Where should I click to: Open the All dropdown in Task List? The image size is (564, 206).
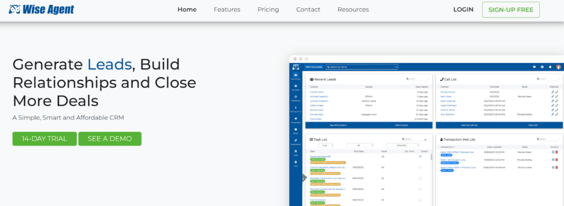click(x=360, y=145)
